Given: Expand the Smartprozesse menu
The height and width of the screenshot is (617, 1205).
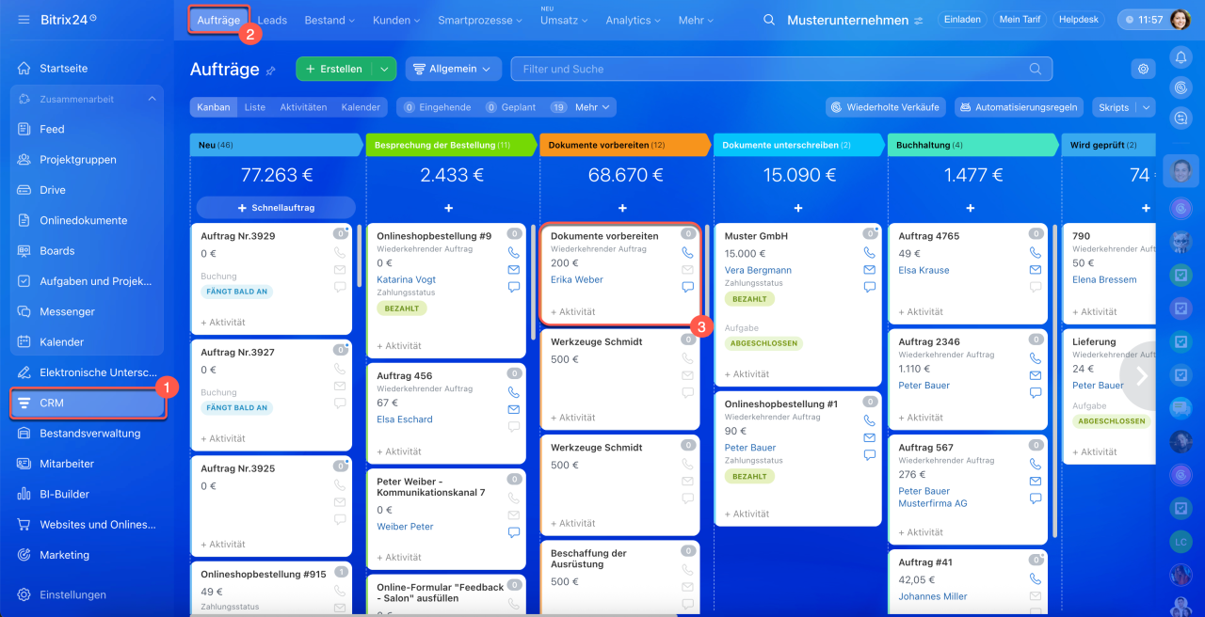Looking at the screenshot, I should click(x=480, y=20).
